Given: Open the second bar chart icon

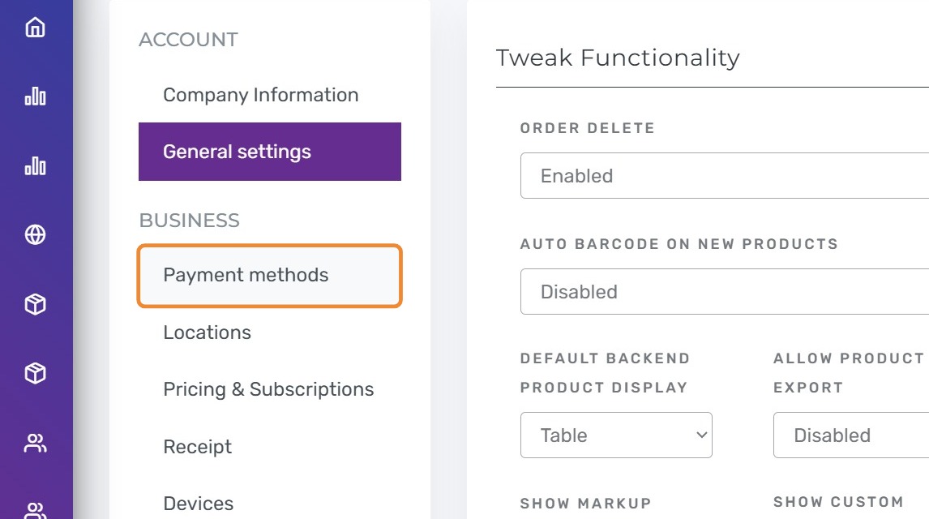Looking at the screenshot, I should tap(35, 165).
